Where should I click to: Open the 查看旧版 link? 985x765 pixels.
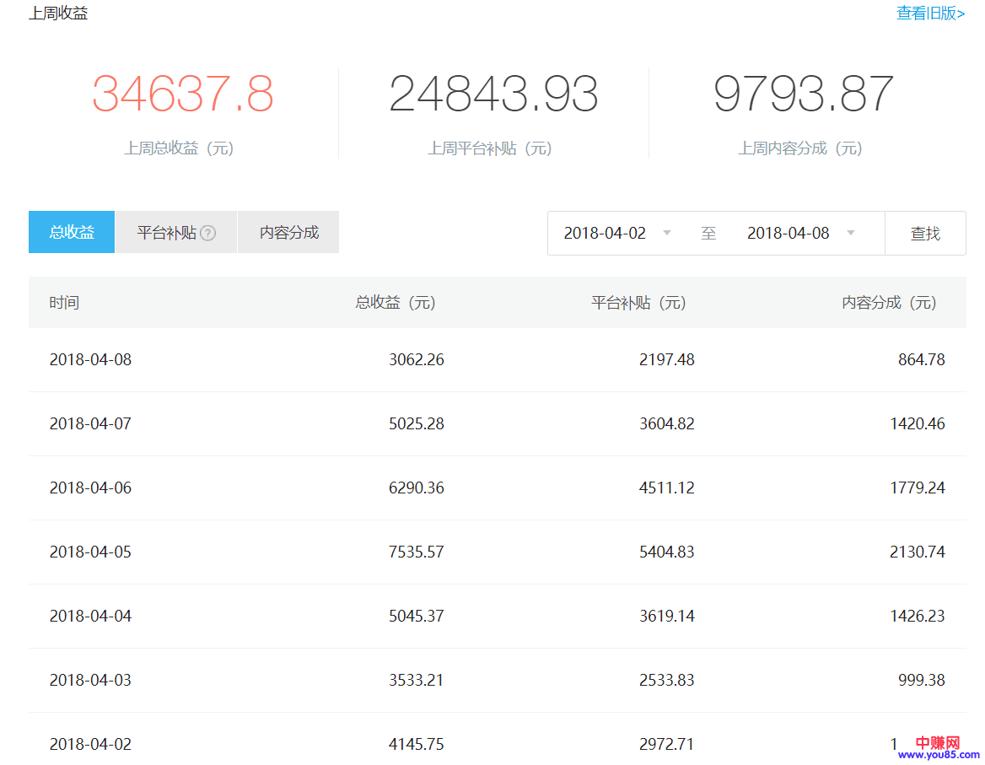click(x=930, y=13)
